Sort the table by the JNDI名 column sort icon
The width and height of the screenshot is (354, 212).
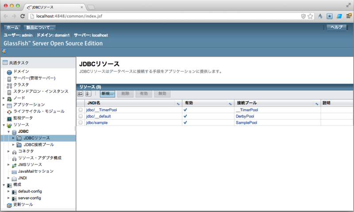coord(178,103)
